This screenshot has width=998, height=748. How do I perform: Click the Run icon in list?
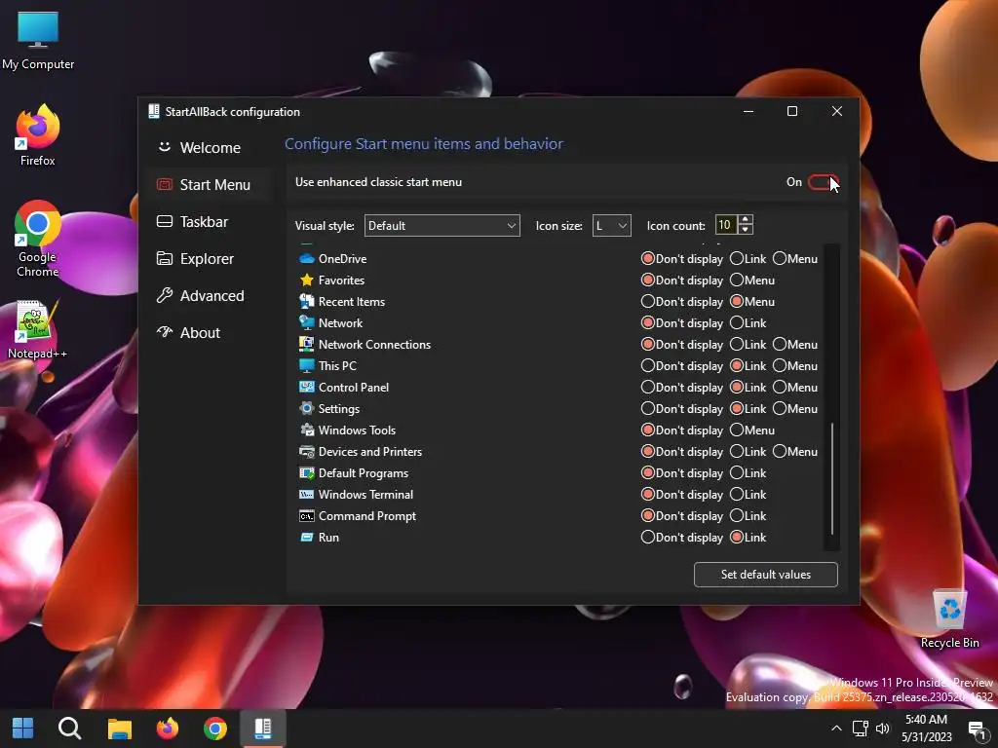coord(307,538)
